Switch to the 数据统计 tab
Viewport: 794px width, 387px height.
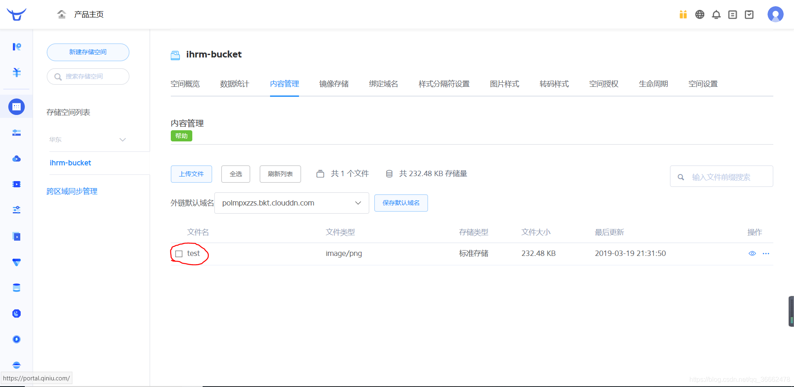pyautogui.click(x=234, y=84)
